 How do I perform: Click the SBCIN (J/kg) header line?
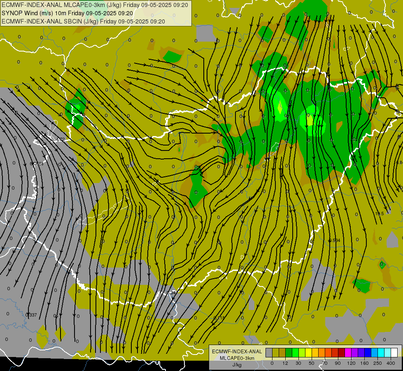[83, 21]
